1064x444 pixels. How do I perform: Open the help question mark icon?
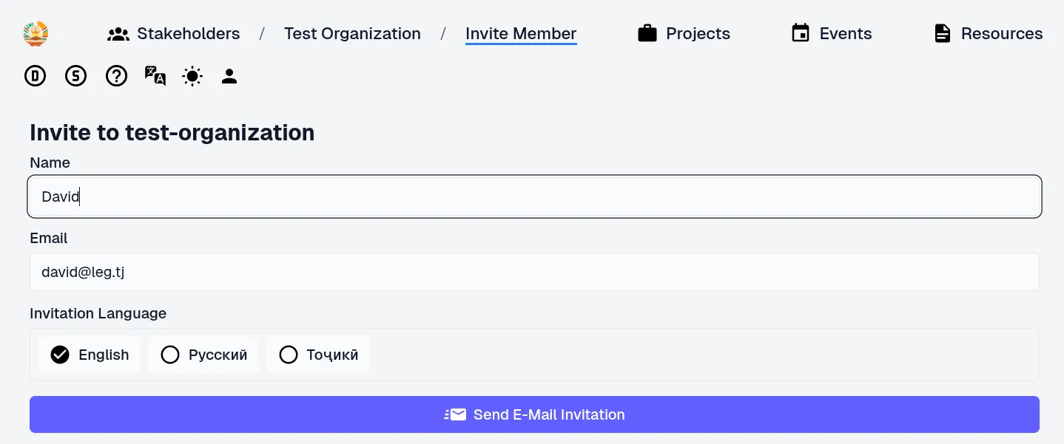click(116, 76)
